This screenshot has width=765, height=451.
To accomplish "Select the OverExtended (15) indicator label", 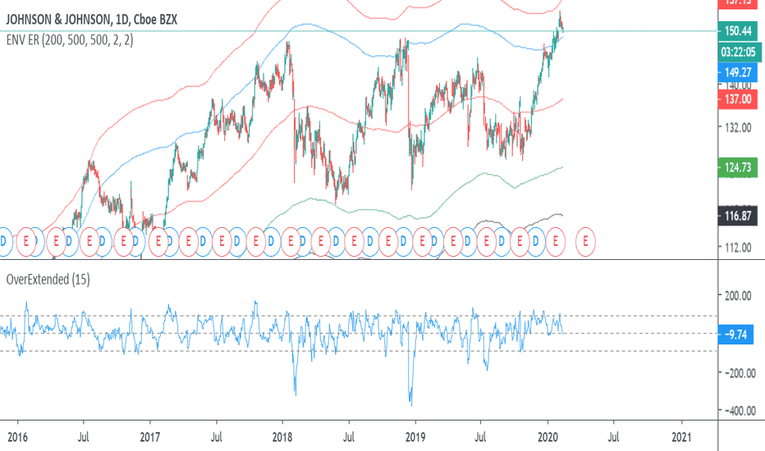I will [48, 280].
